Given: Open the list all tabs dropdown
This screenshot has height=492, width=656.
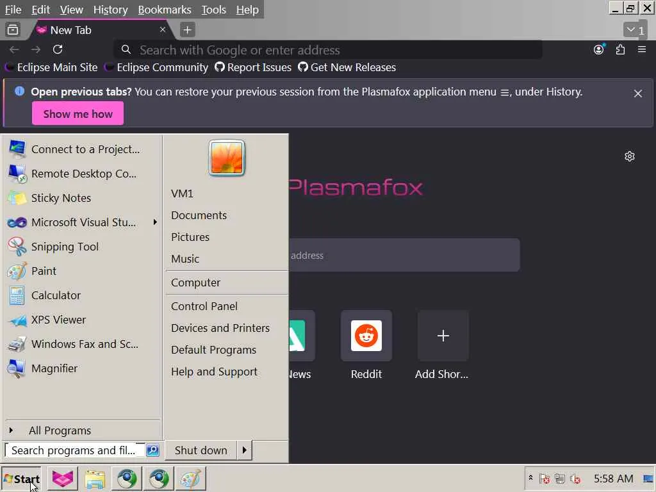Looking at the screenshot, I should [635, 30].
